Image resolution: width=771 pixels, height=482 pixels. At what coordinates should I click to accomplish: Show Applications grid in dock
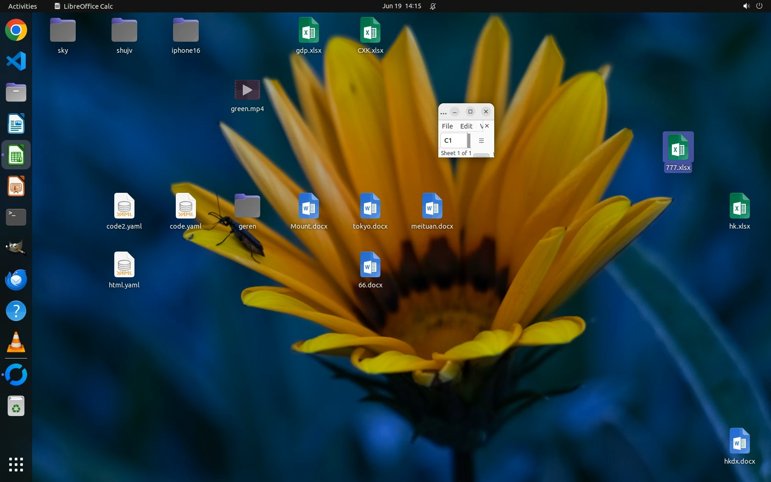(16, 464)
